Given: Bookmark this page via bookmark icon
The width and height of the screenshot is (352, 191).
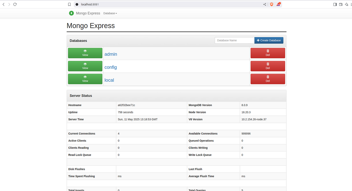Looking at the screenshot, I should click(69, 4).
